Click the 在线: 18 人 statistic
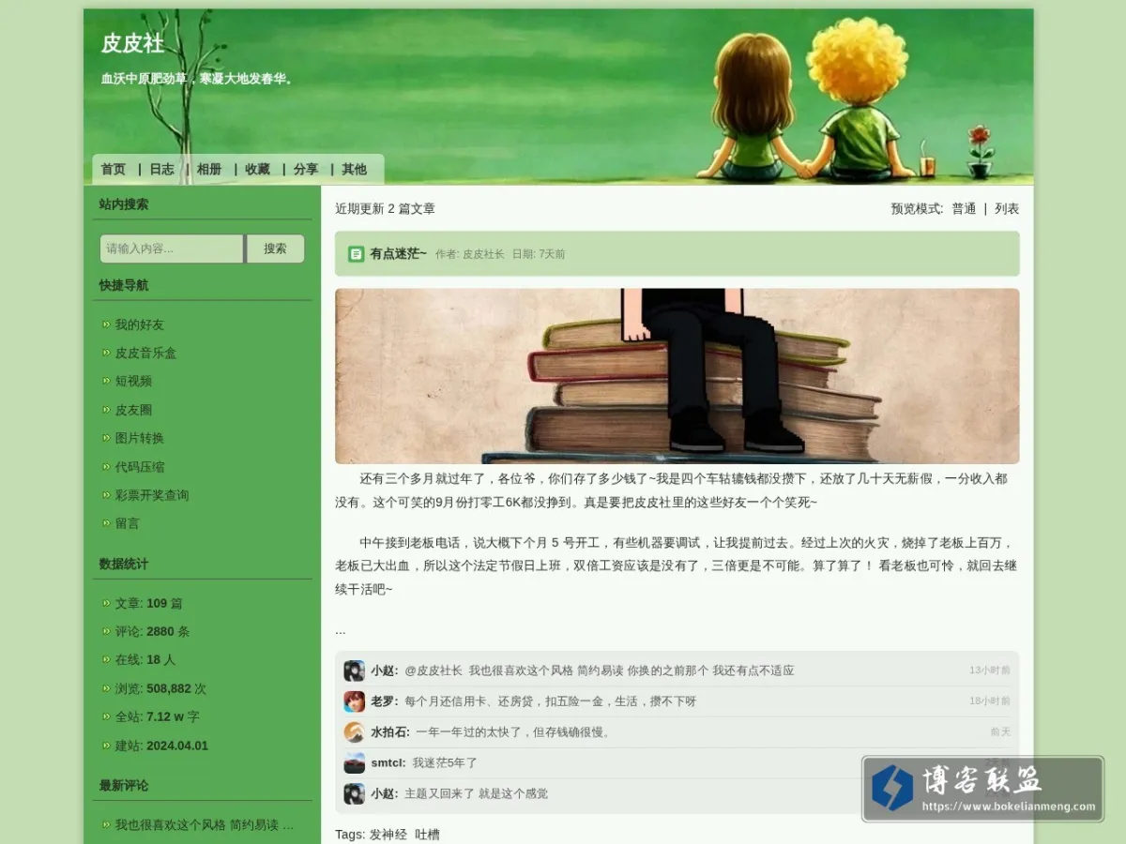Viewport: 1126px width, 844px height. coord(145,659)
